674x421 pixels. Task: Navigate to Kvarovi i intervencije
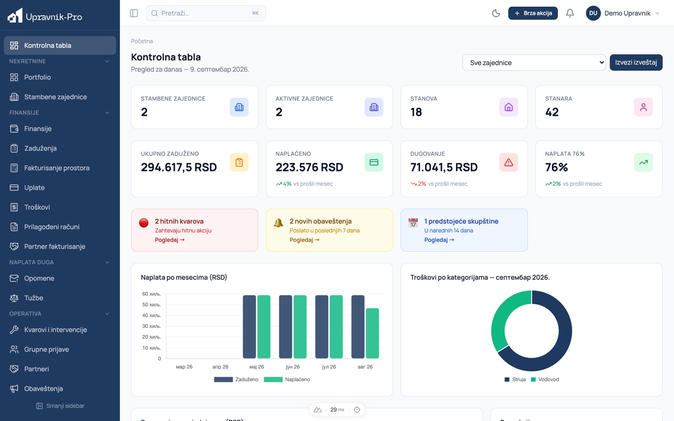(x=60, y=330)
